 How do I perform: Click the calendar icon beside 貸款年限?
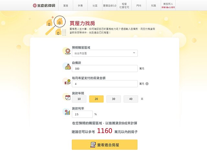pyautogui.click(x=68, y=97)
